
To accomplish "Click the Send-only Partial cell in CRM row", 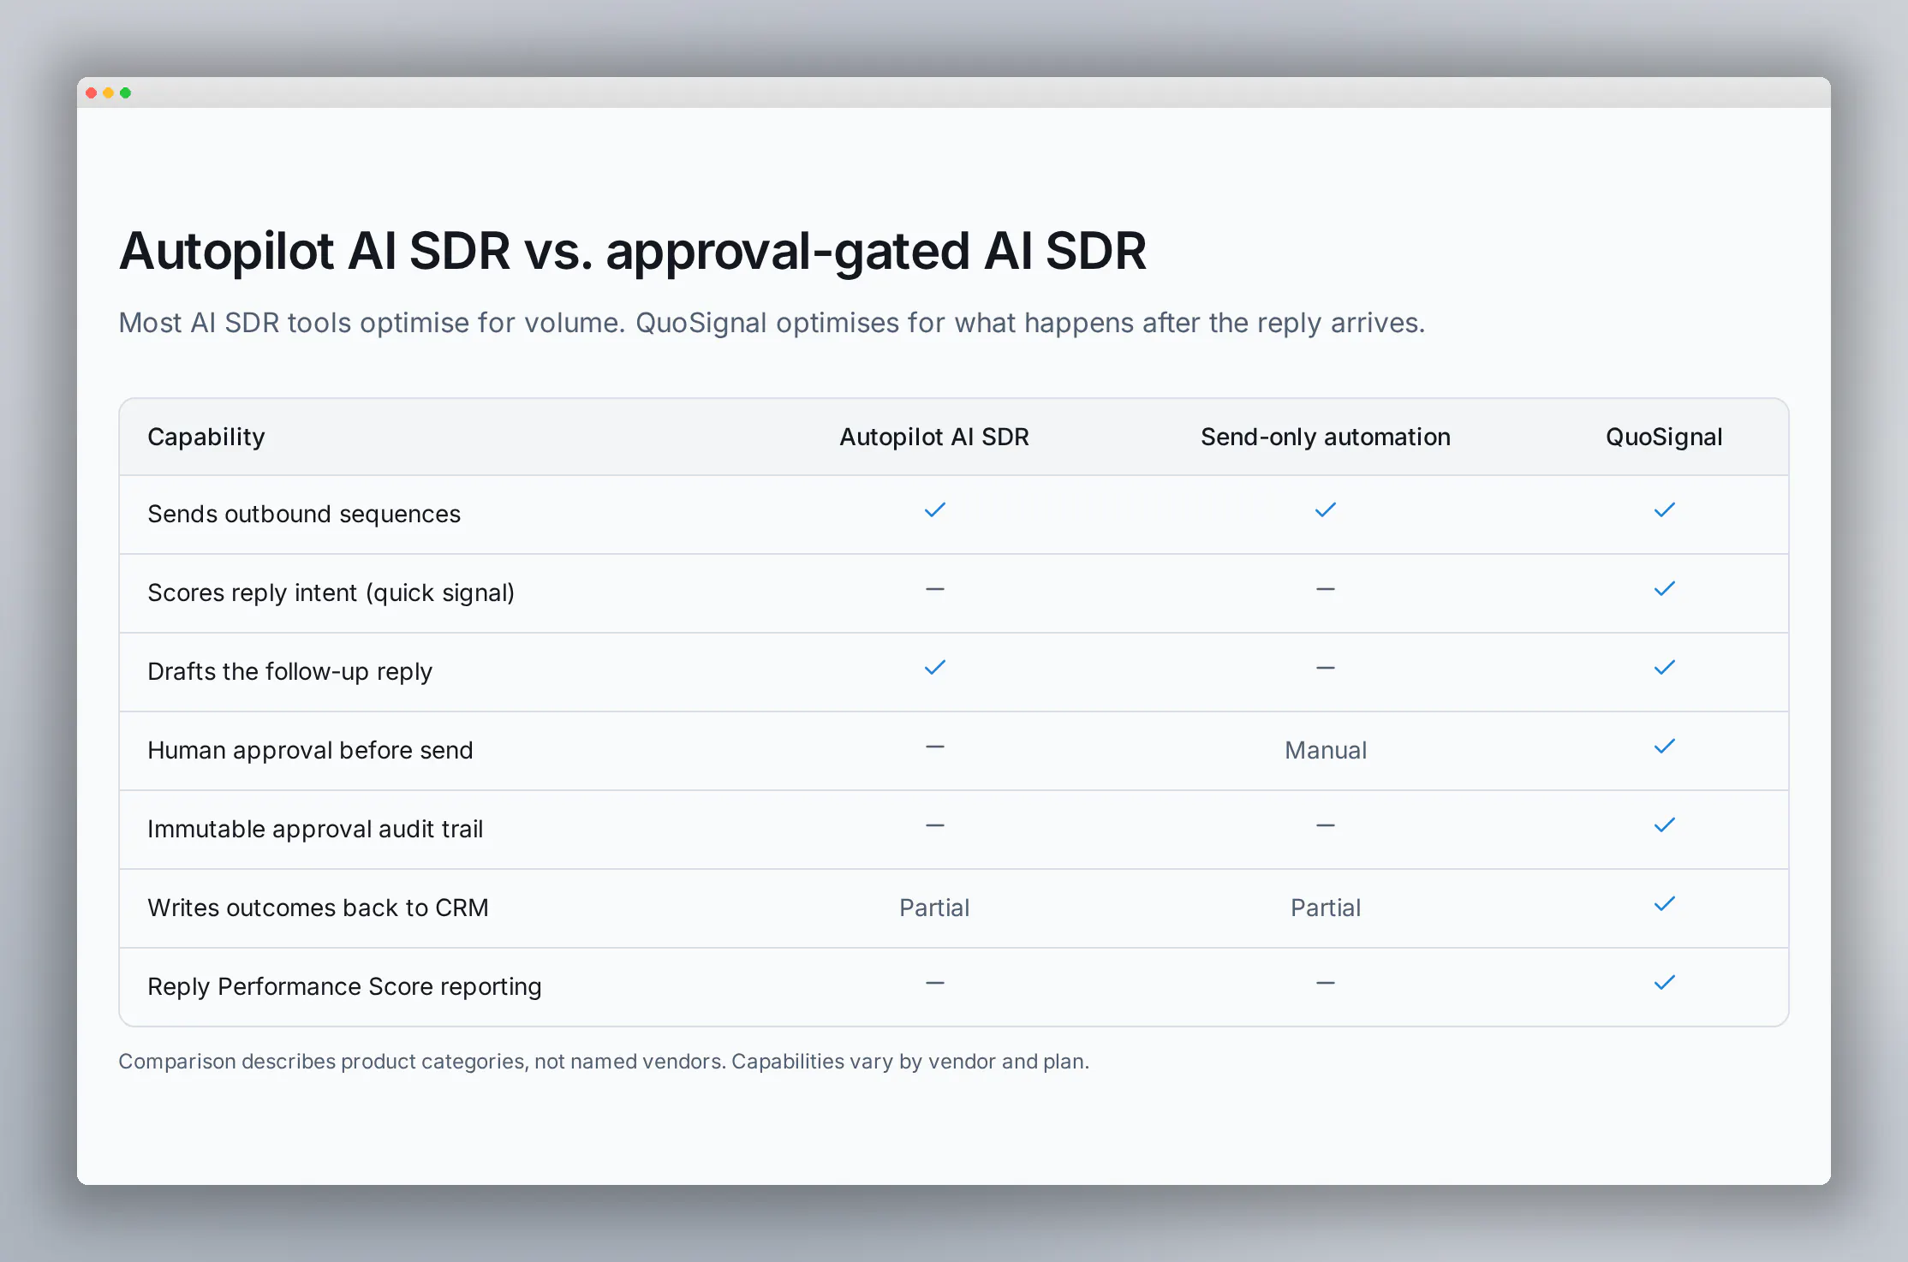I will click(1325, 908).
